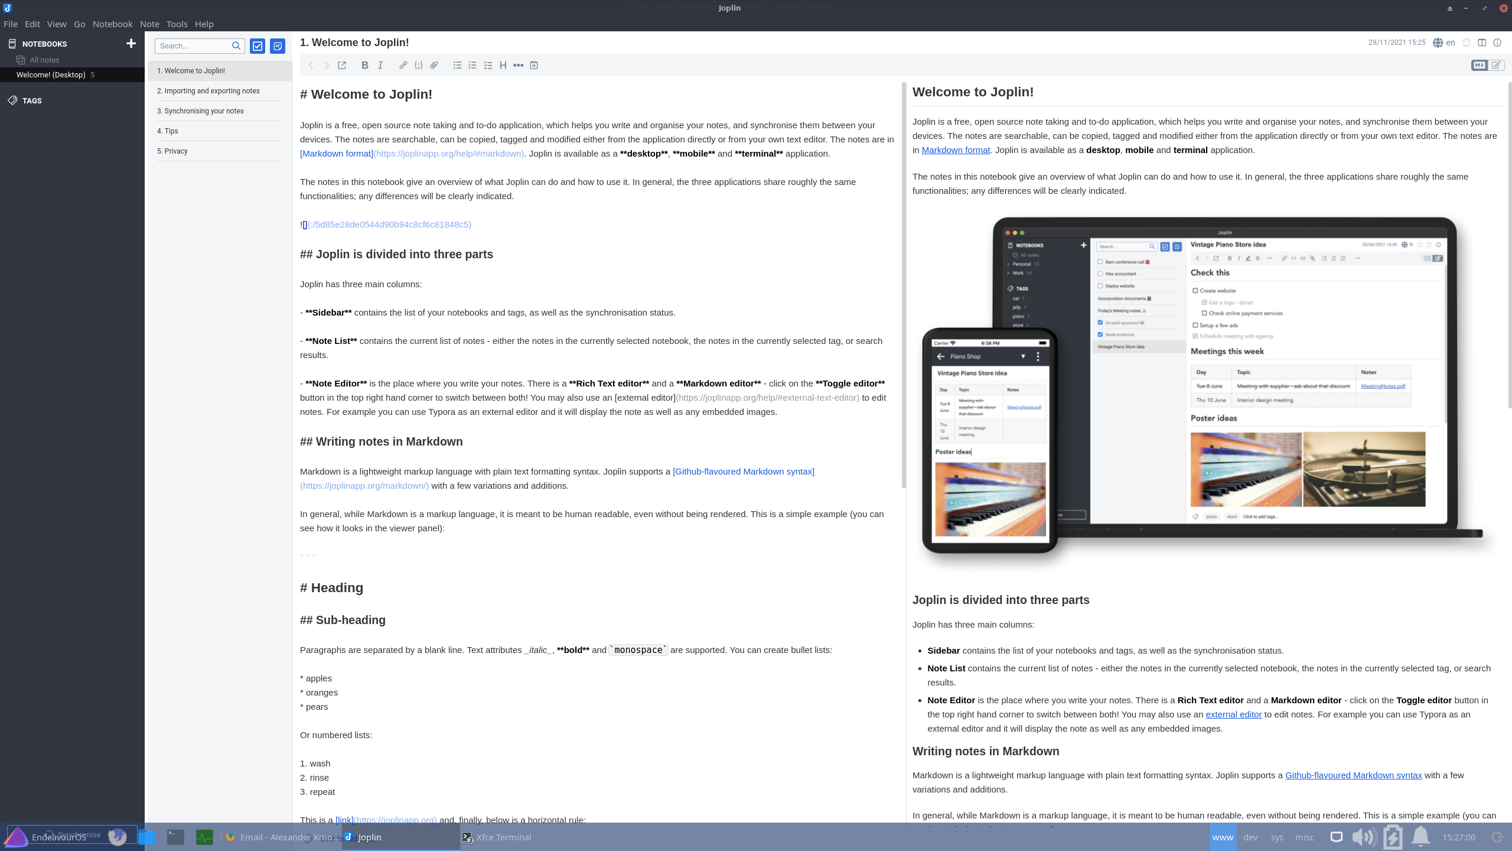Create a new notebook with plus icon
The image size is (1512, 851).
point(131,43)
